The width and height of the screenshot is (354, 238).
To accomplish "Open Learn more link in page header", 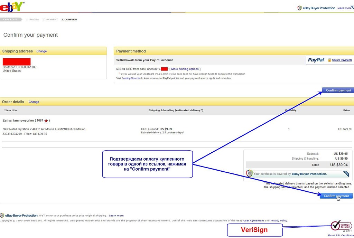I will 344,8.
